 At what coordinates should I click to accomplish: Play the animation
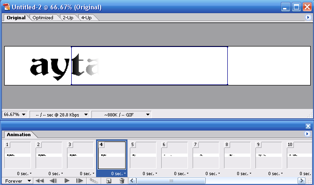[67, 181]
